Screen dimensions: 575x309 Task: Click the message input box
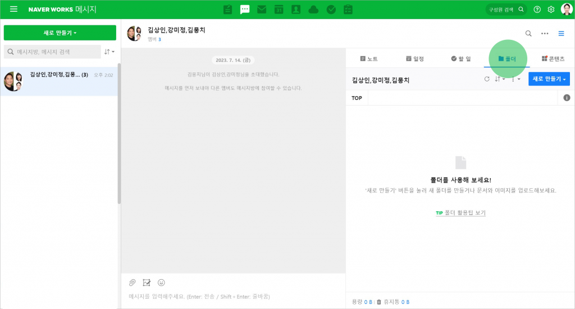(x=233, y=296)
